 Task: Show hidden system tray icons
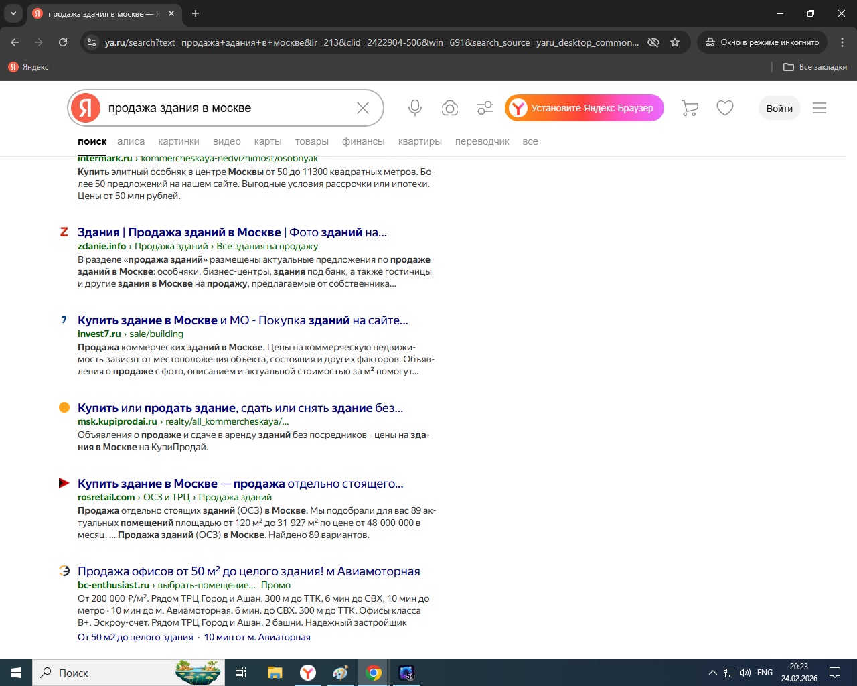tap(712, 673)
